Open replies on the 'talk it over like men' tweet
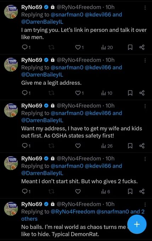The height and width of the screenshot is (241, 152). 26,47
